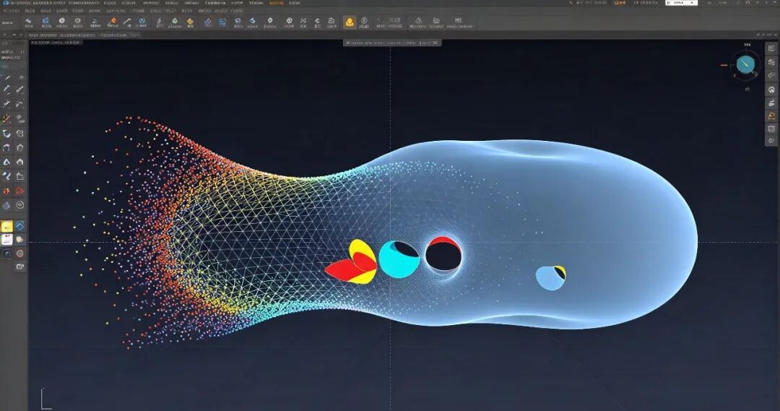Image resolution: width=780 pixels, height=411 pixels.
Task: Click the orange axis handle beside the compass gizmo
Action: click(x=724, y=65)
